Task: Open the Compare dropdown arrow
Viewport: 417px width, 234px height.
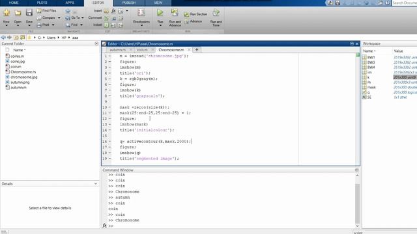Action: coord(59,18)
